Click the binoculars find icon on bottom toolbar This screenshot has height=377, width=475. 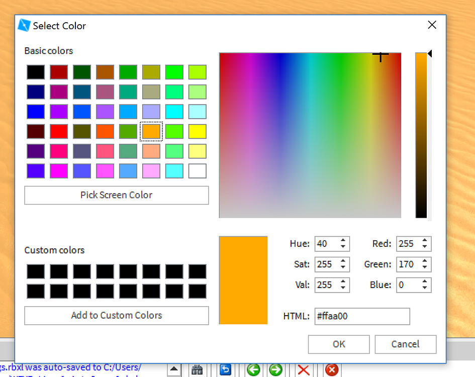click(197, 369)
